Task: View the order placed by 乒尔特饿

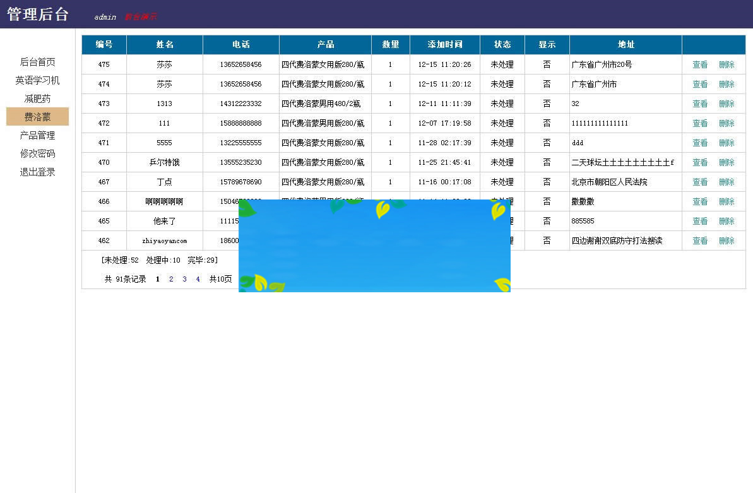Action: 700,162
